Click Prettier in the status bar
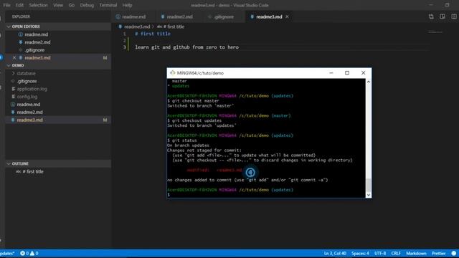 tap(438, 253)
